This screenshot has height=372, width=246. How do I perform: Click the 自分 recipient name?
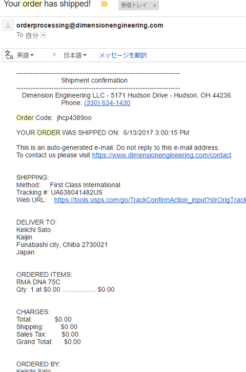(32, 35)
